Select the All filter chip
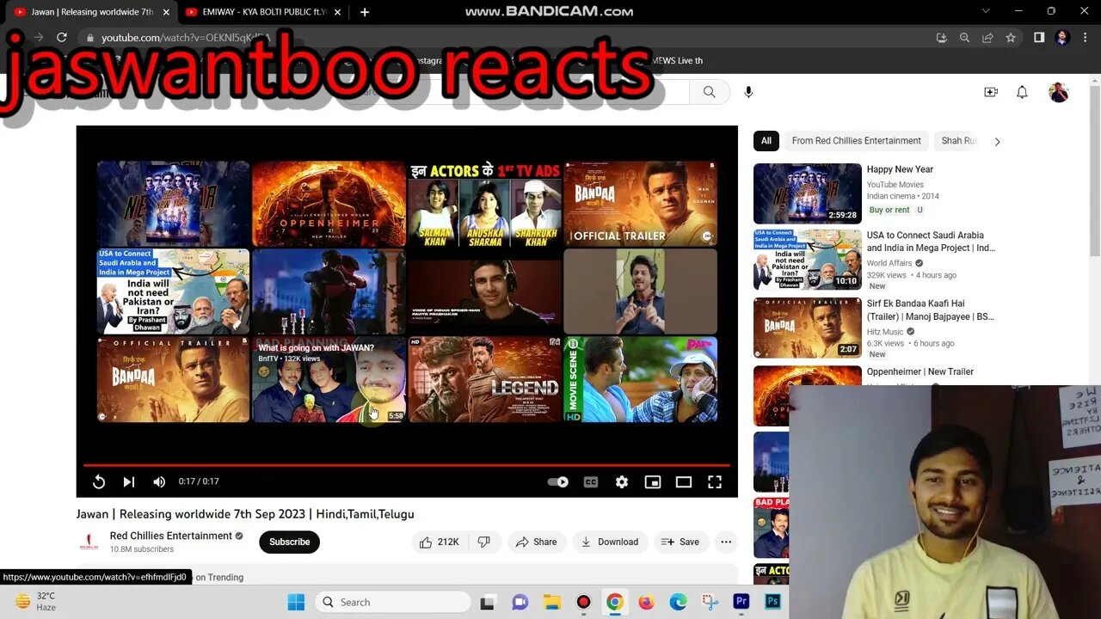1101x619 pixels. (x=766, y=141)
